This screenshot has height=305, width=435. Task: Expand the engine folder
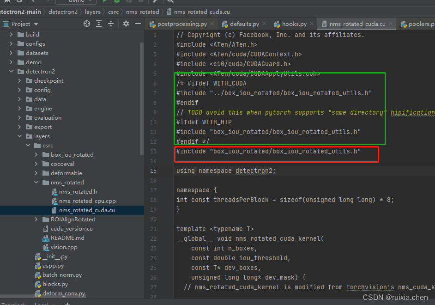(19, 109)
